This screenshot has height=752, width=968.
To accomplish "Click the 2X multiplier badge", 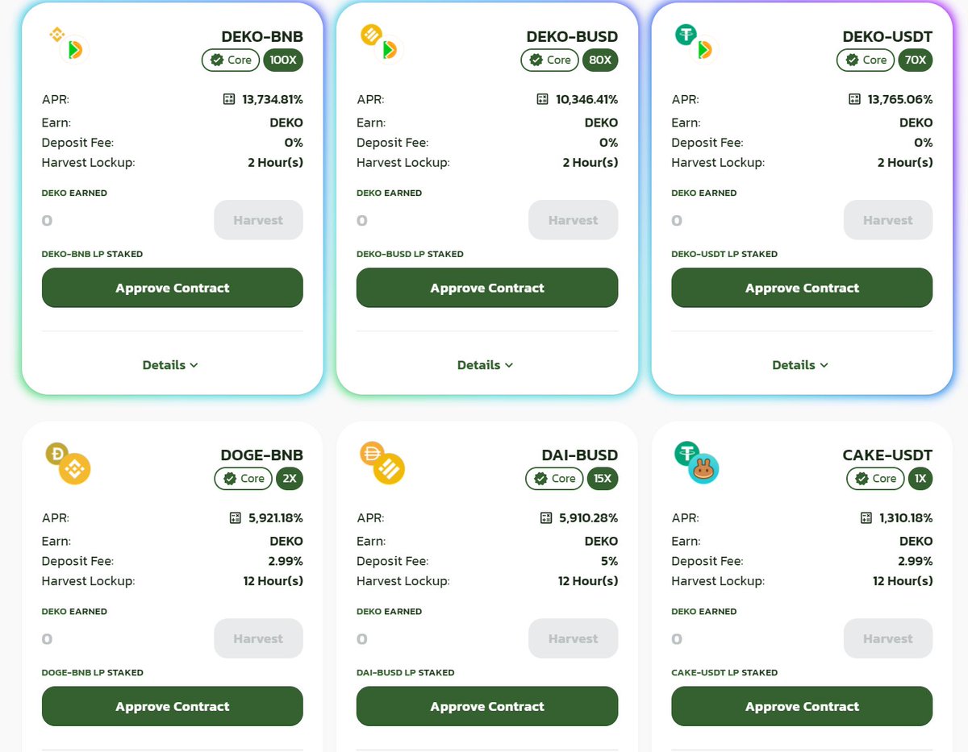I will tap(290, 478).
